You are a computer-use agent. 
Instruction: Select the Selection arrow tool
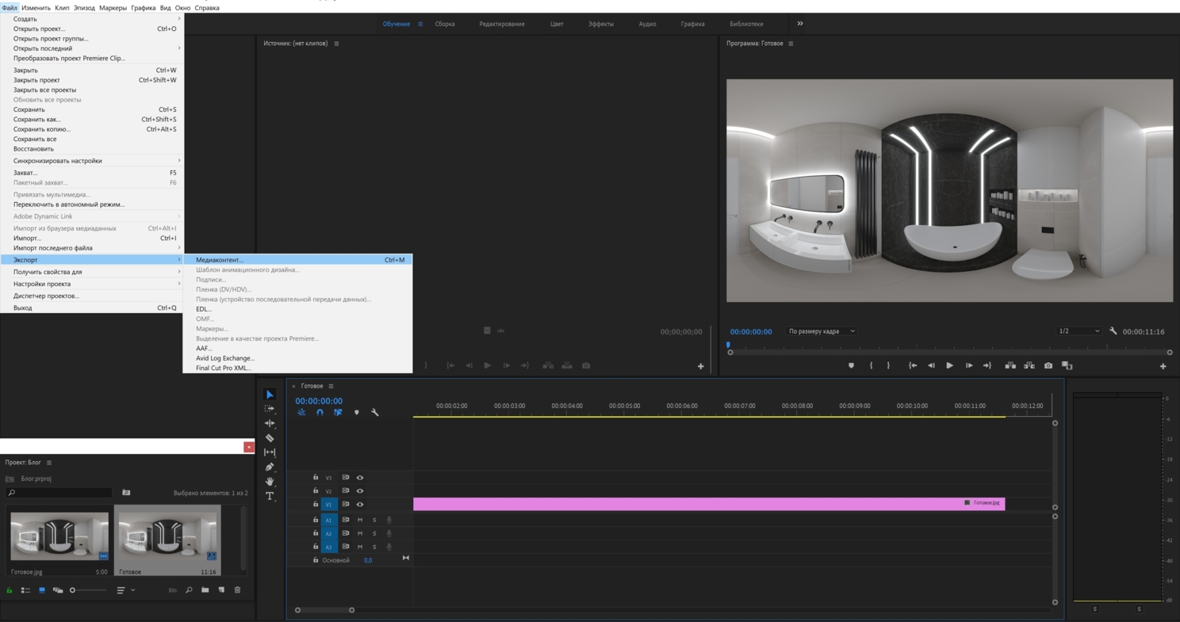(270, 394)
